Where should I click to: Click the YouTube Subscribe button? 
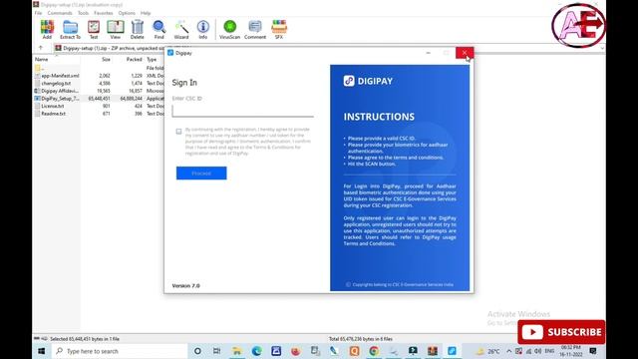[561, 332]
